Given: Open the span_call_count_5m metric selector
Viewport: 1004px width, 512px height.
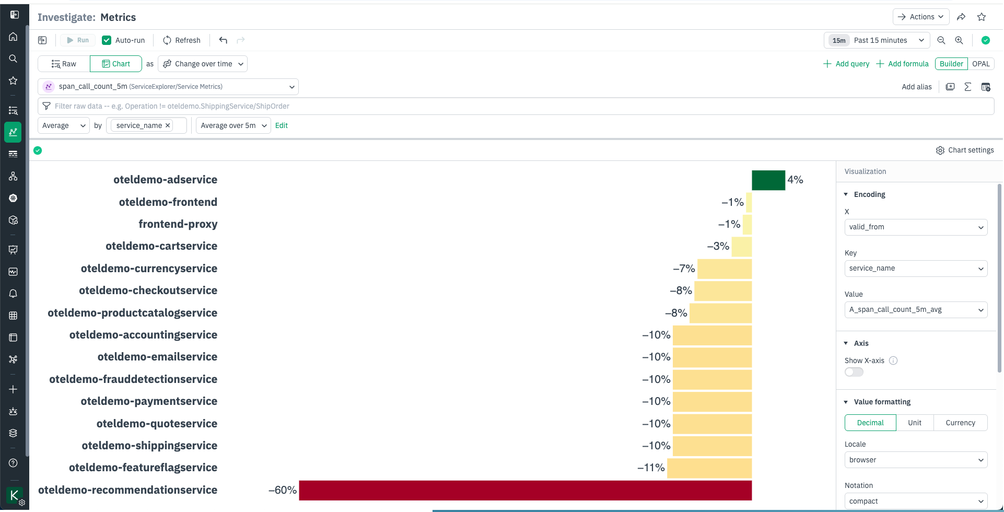Looking at the screenshot, I should [168, 87].
